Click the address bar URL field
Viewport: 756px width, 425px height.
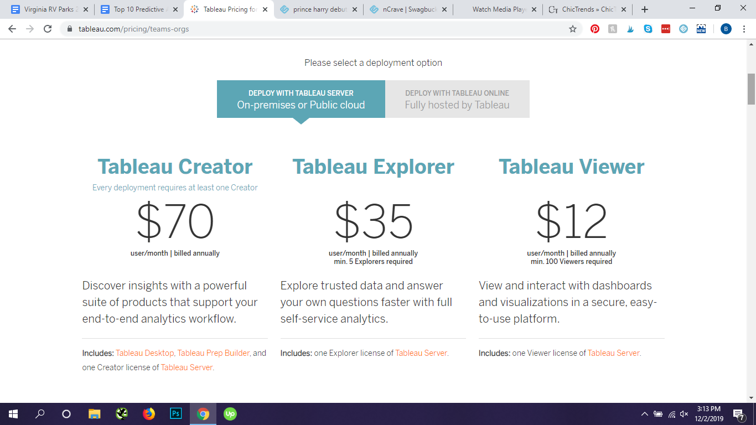coord(321,29)
